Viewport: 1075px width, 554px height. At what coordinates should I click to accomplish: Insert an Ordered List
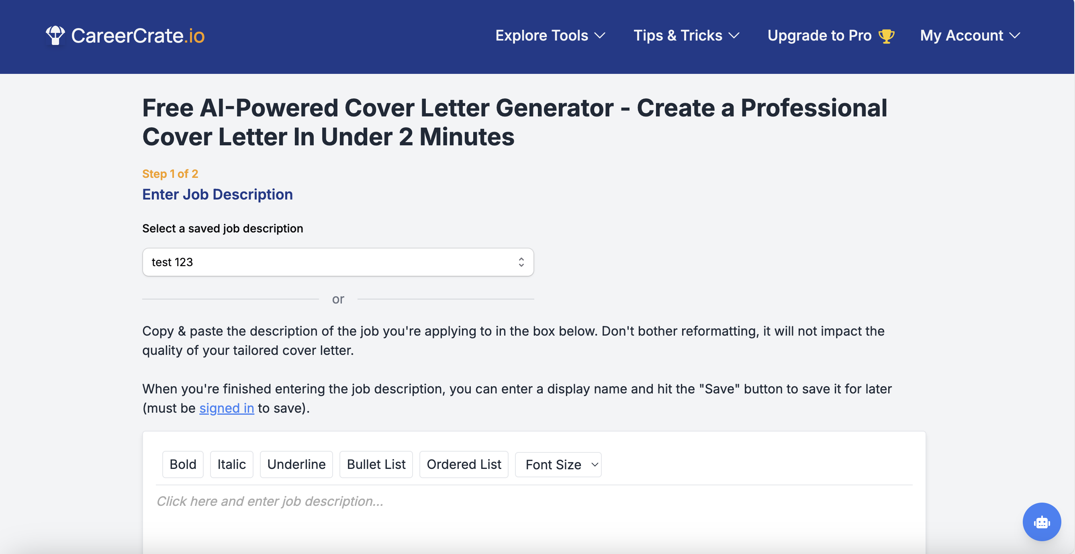[x=464, y=464]
